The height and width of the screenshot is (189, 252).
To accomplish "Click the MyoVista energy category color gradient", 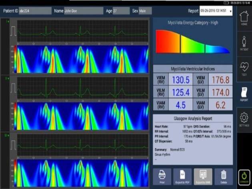I will [193, 42].
